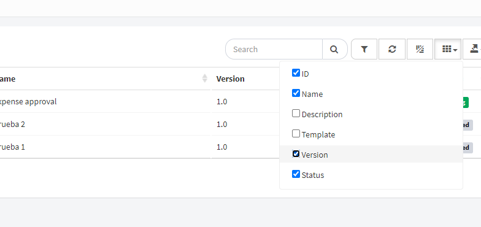Click the Description label in column menu

click(322, 114)
